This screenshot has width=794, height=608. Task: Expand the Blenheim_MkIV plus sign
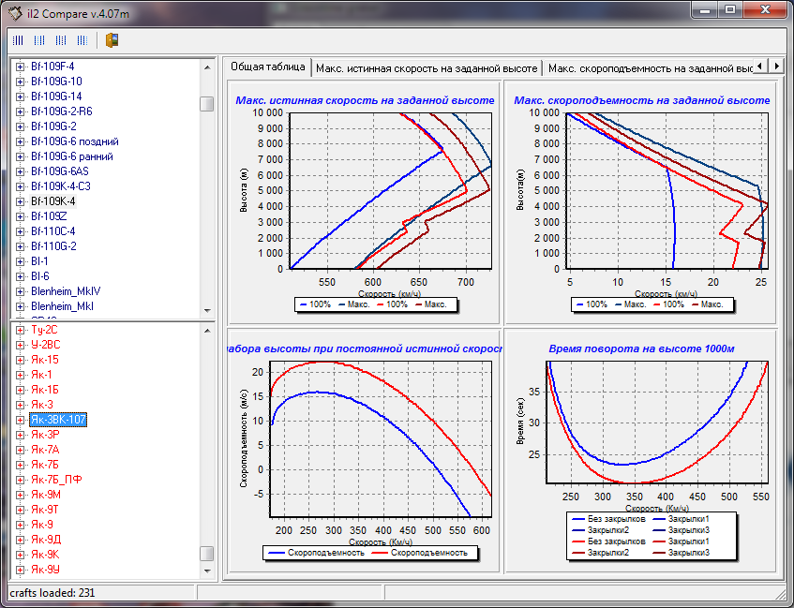point(20,291)
